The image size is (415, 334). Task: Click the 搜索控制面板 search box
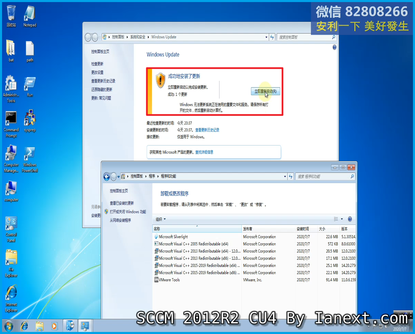click(x=307, y=37)
